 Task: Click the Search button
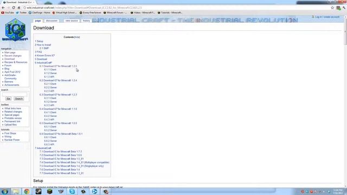tap(19, 99)
